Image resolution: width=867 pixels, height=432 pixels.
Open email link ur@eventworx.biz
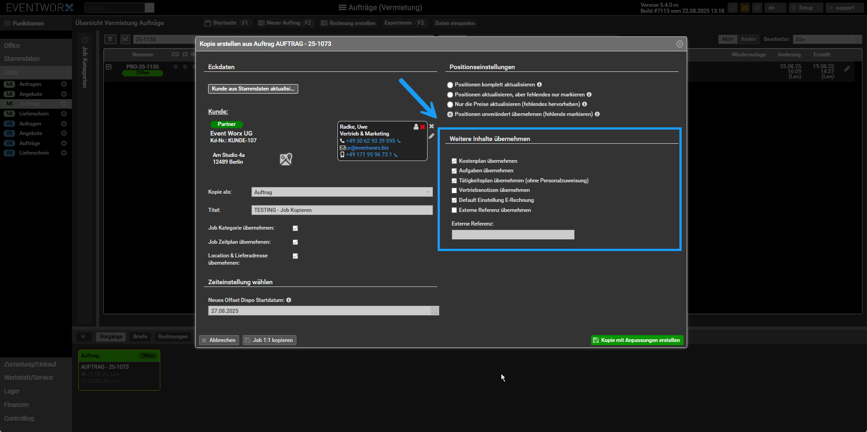click(367, 148)
